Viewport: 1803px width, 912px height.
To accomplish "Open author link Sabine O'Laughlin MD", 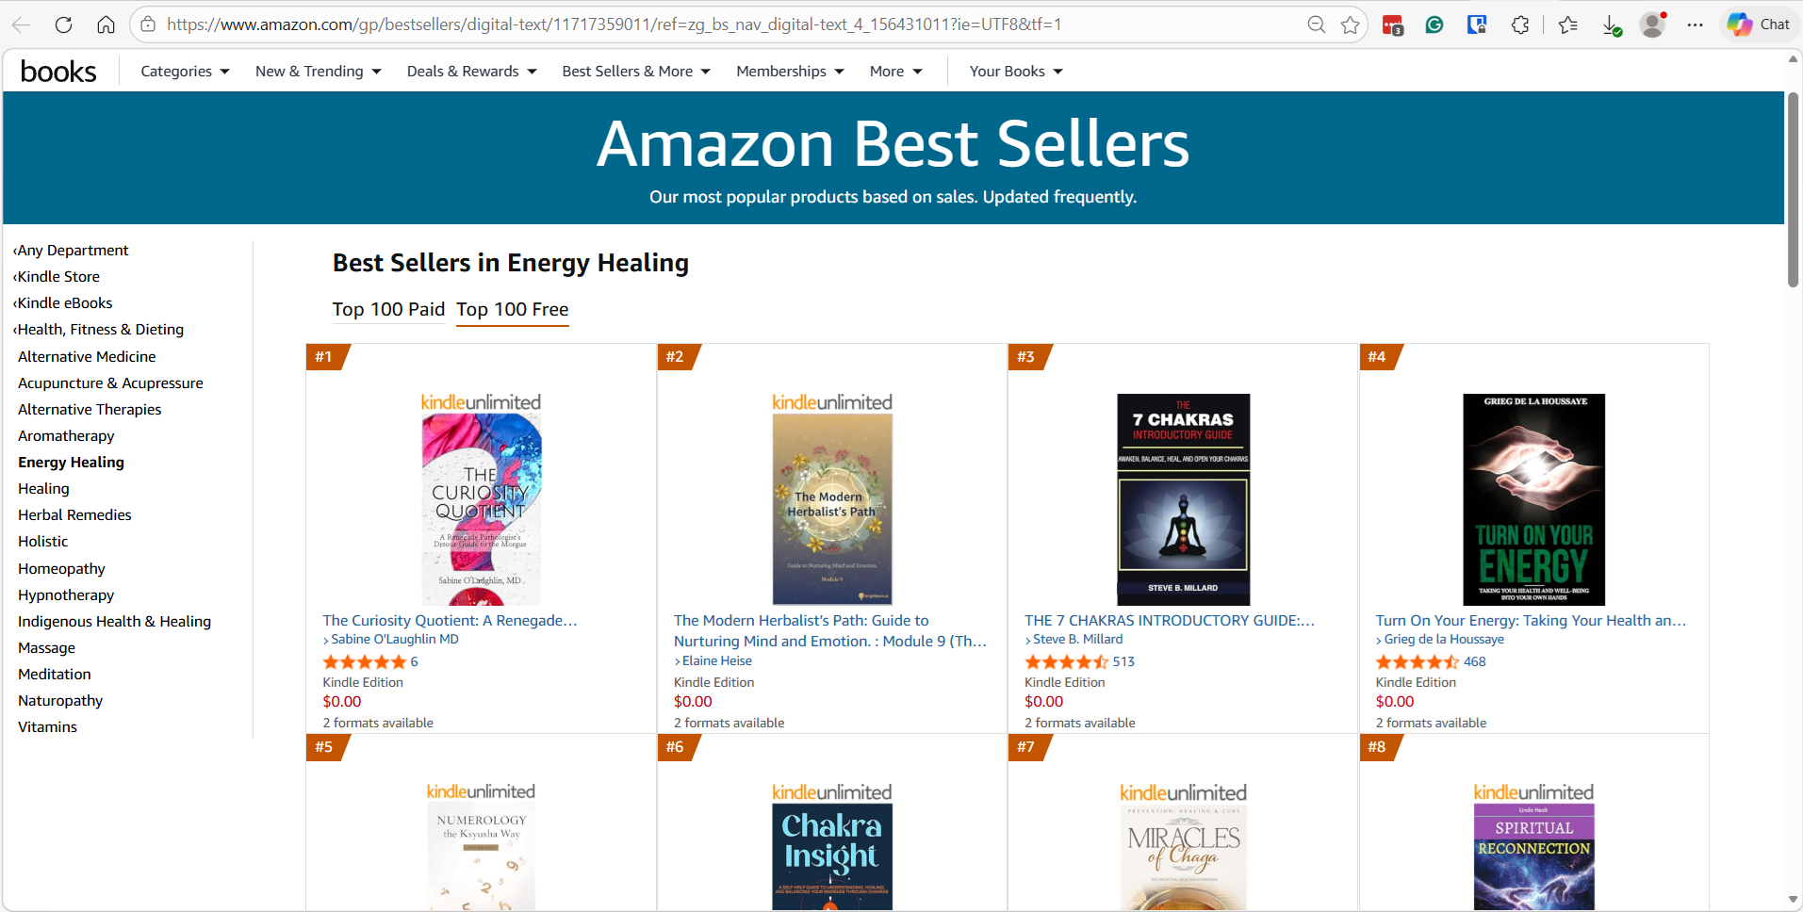I will point(394,640).
